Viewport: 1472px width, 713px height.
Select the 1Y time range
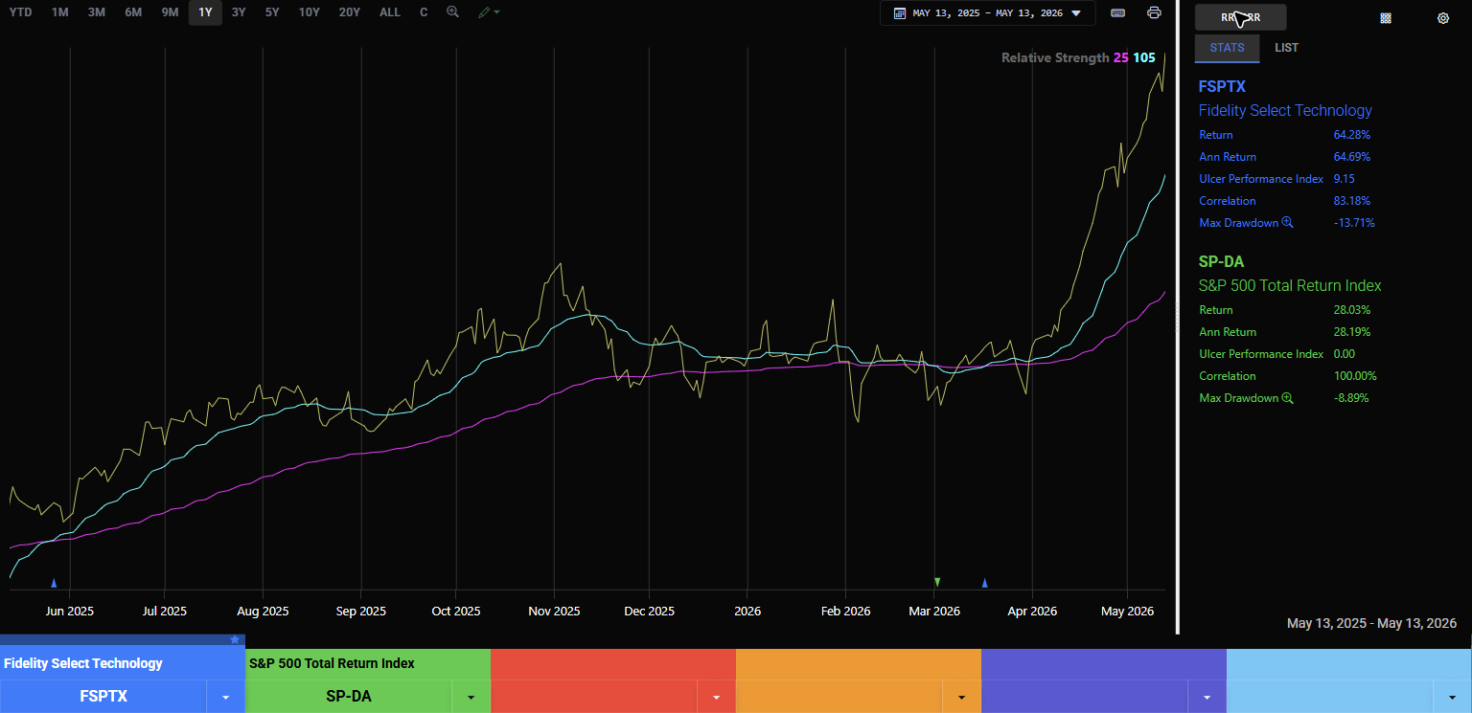205,12
